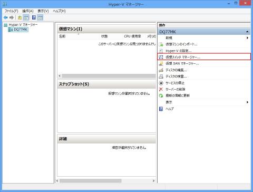
Task: Open 仮想マシンのインポート... action
Action: pos(181,44)
